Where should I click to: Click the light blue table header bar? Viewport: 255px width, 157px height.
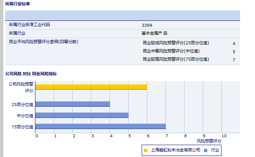122,15
